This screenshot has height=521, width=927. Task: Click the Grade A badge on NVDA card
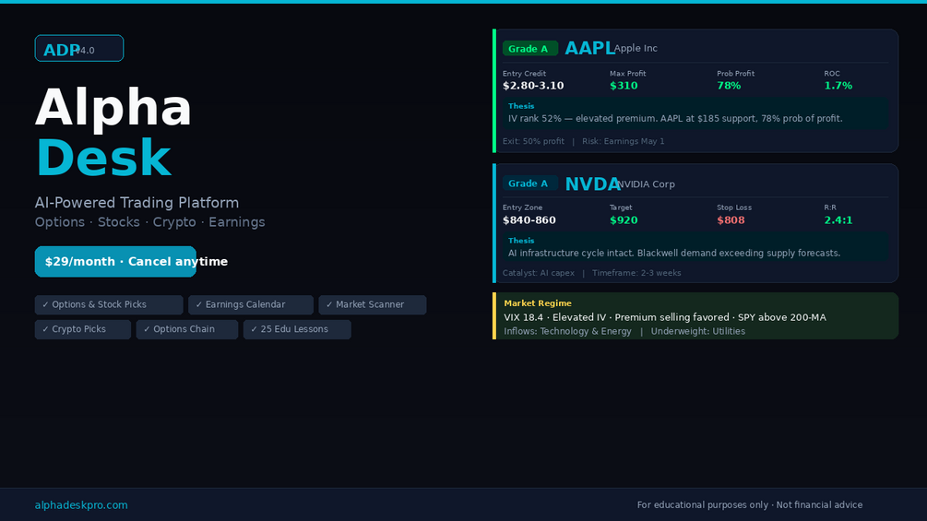529,184
